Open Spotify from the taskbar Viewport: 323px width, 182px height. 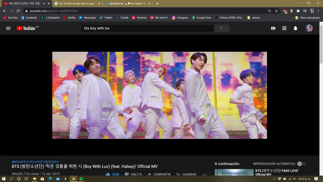coord(81,179)
